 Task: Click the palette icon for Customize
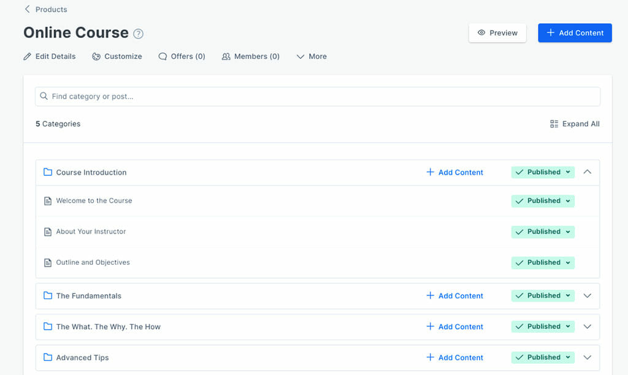point(96,56)
